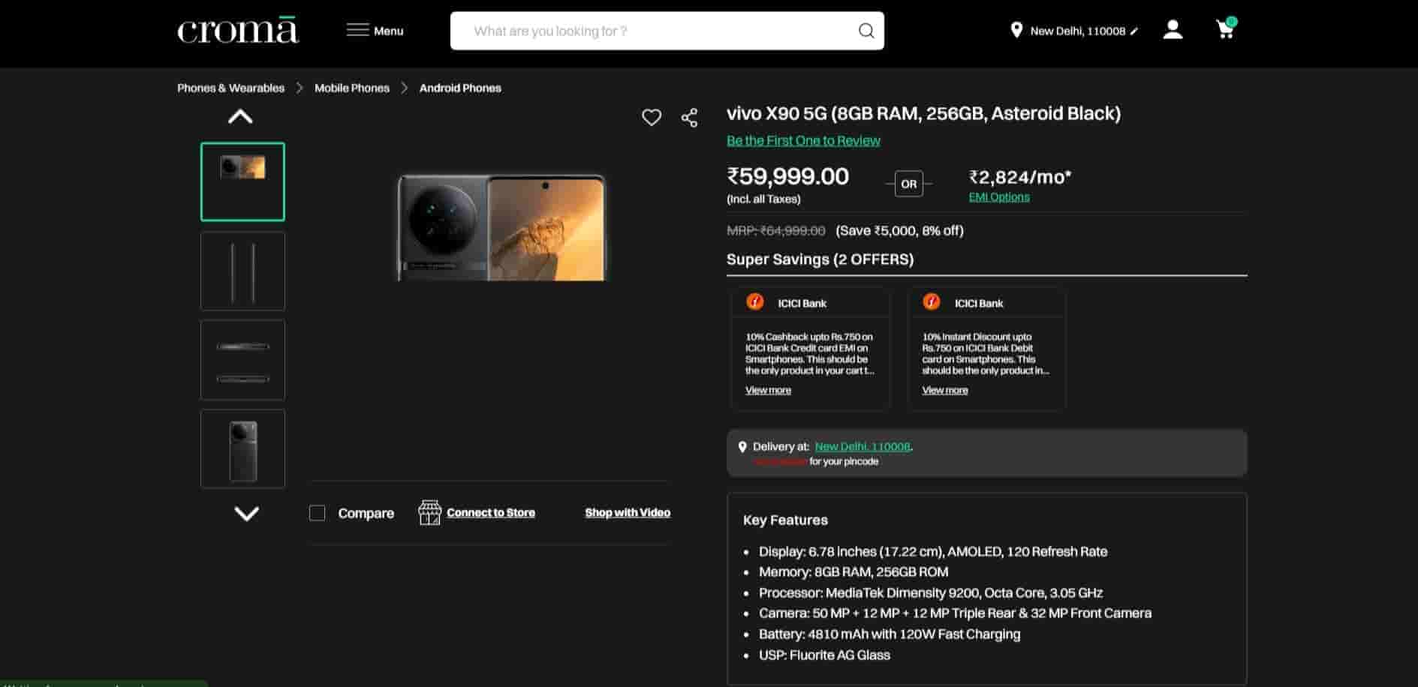Image resolution: width=1418 pixels, height=687 pixels.
Task: Open the hamburger Menu
Action: [x=375, y=31]
